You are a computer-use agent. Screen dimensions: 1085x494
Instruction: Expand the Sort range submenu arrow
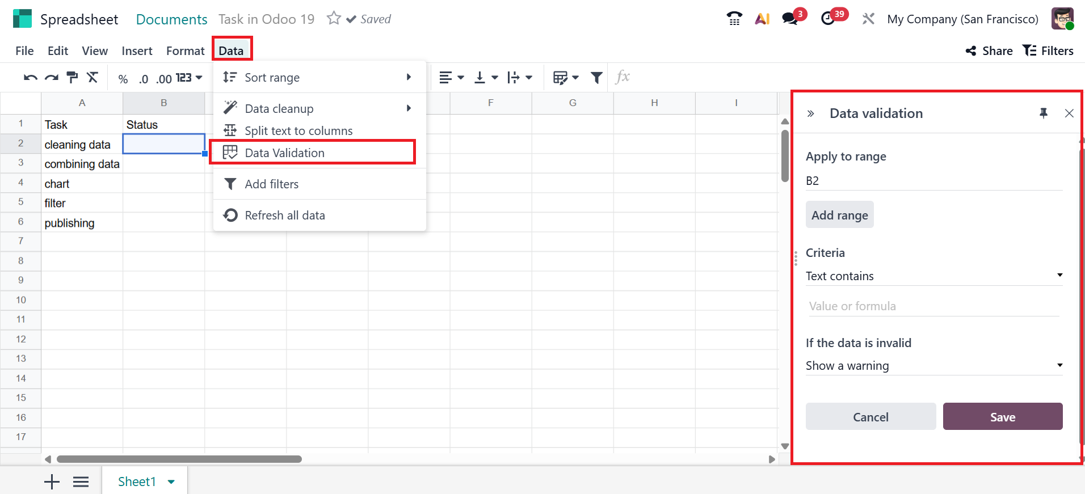[x=409, y=77]
